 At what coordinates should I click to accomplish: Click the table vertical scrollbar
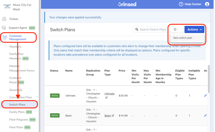(x=209, y=79)
